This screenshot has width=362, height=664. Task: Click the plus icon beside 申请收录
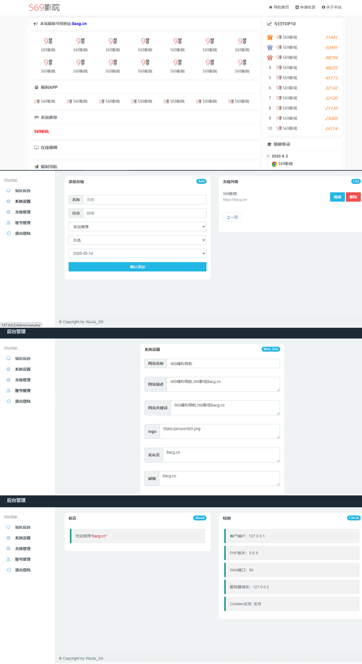[297, 8]
